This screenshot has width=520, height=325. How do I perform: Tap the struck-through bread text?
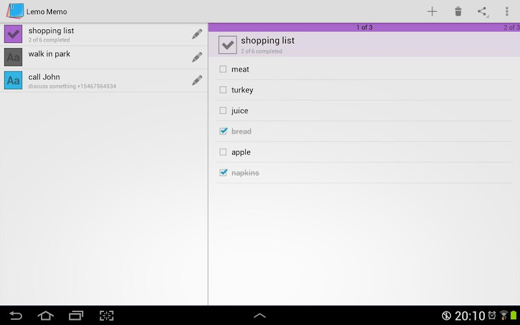[x=241, y=131]
